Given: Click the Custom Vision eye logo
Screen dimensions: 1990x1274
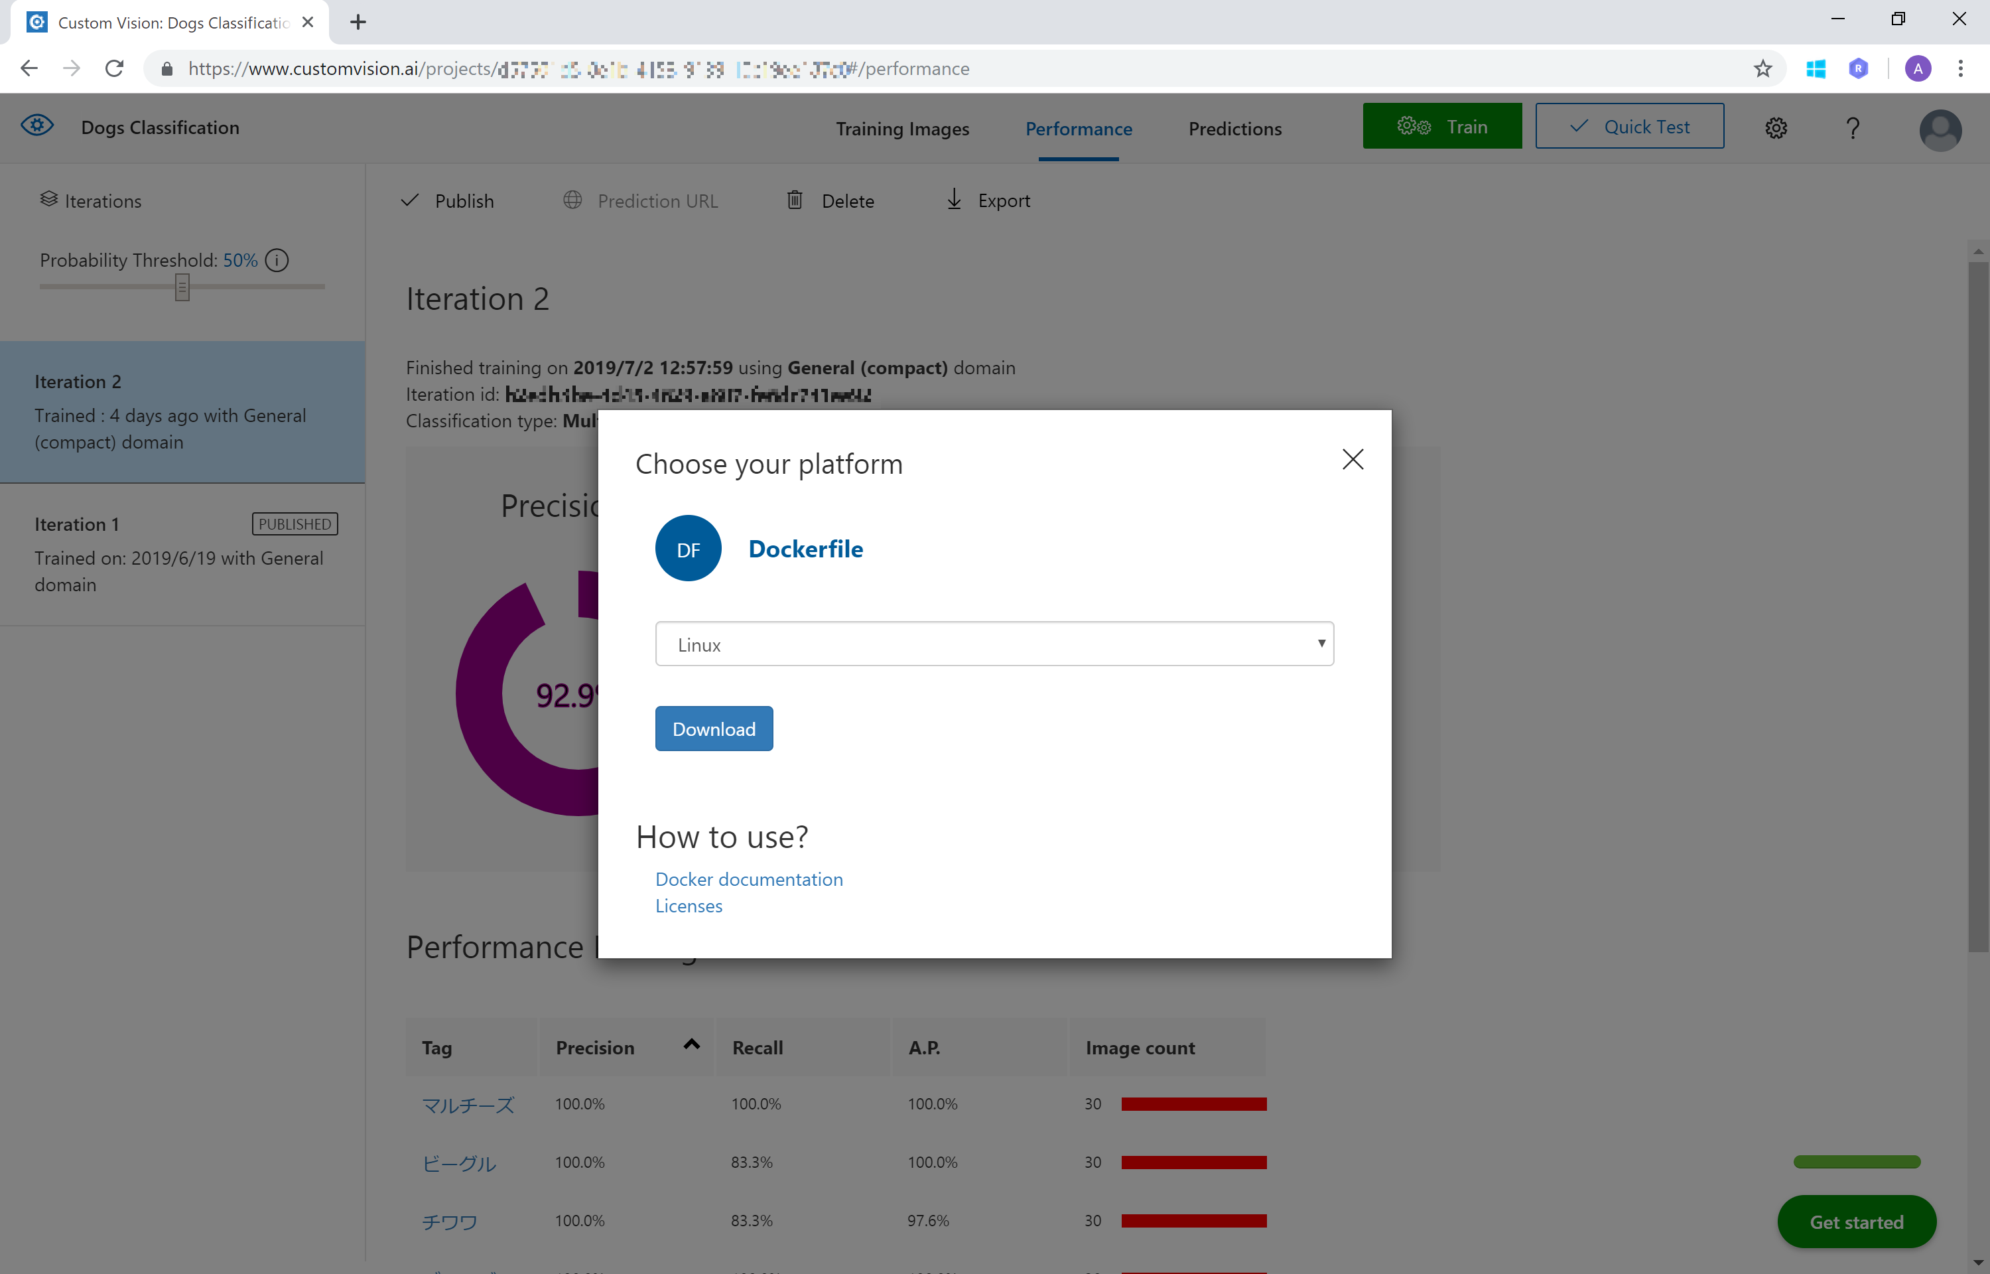Looking at the screenshot, I should tap(37, 126).
